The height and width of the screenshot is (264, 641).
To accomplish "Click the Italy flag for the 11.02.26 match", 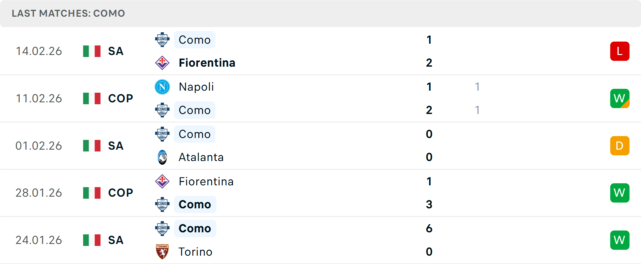I will click(x=92, y=98).
